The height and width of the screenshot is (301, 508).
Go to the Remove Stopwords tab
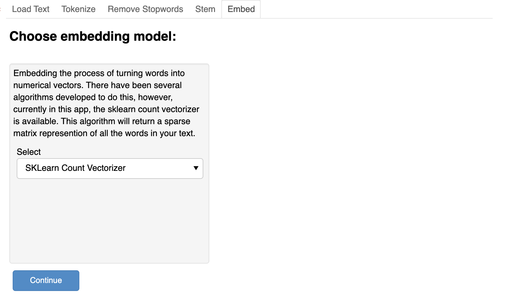click(x=145, y=9)
